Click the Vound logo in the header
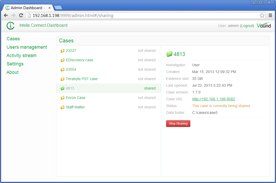Image resolution: width=276 pixels, height=183 pixels. (x=264, y=25)
